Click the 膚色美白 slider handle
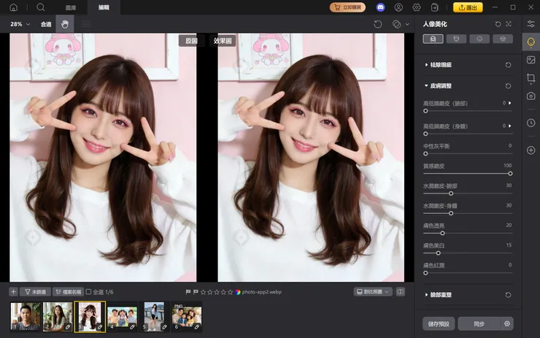Image resolution: width=540 pixels, height=338 pixels. coord(438,253)
